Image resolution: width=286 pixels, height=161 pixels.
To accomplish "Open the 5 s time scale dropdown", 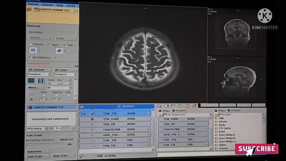I will 52,128.
